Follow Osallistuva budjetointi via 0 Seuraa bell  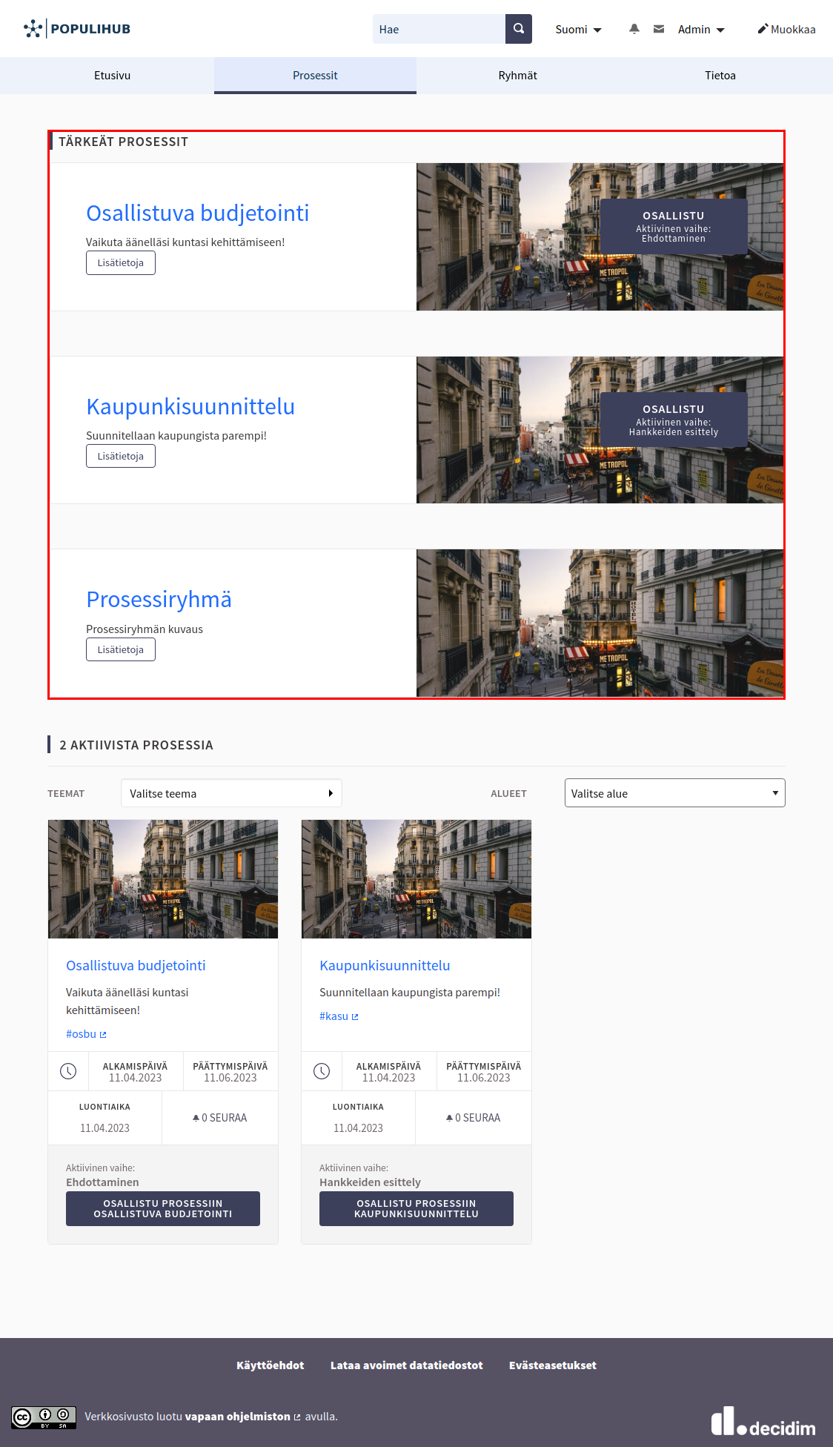click(219, 1118)
